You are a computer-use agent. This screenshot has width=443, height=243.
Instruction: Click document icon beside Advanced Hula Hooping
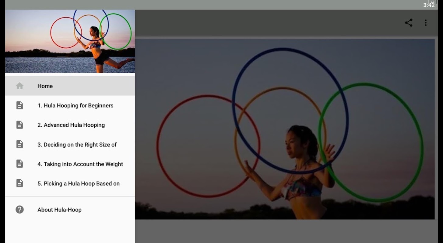click(19, 125)
